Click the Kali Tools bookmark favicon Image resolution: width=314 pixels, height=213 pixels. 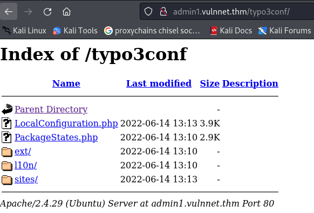click(x=57, y=31)
